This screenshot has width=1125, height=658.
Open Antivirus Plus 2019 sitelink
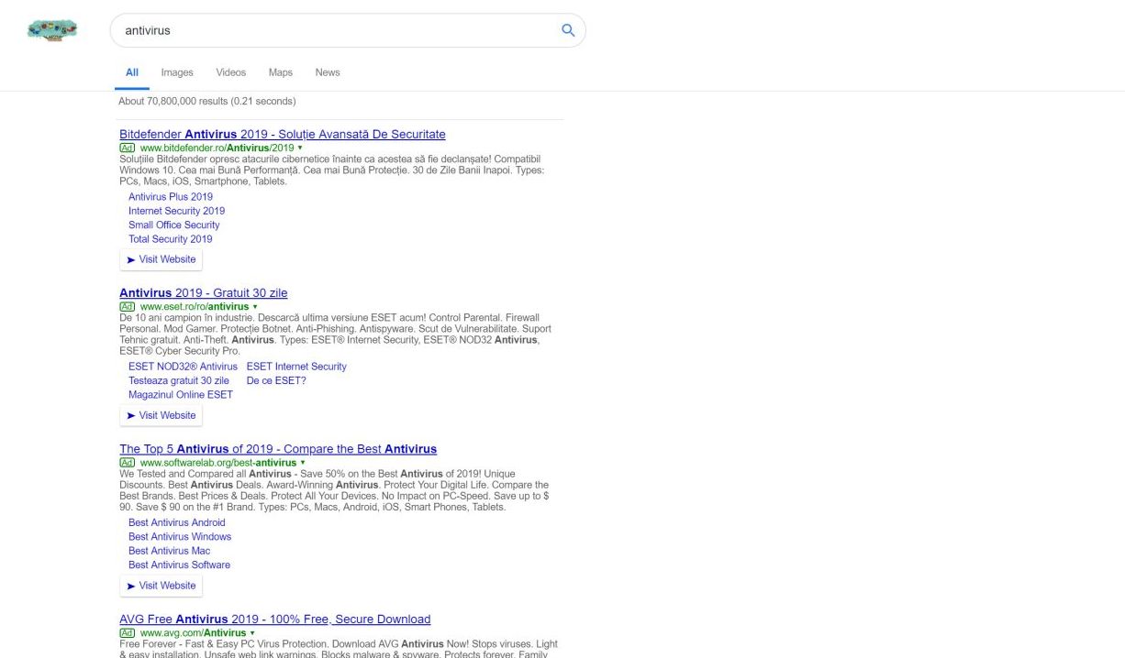point(171,197)
